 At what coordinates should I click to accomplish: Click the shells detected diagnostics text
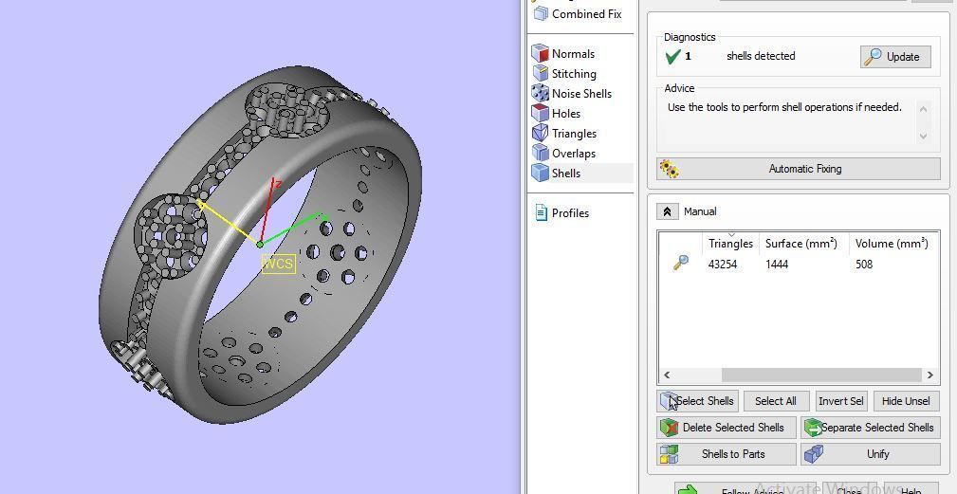tap(761, 56)
